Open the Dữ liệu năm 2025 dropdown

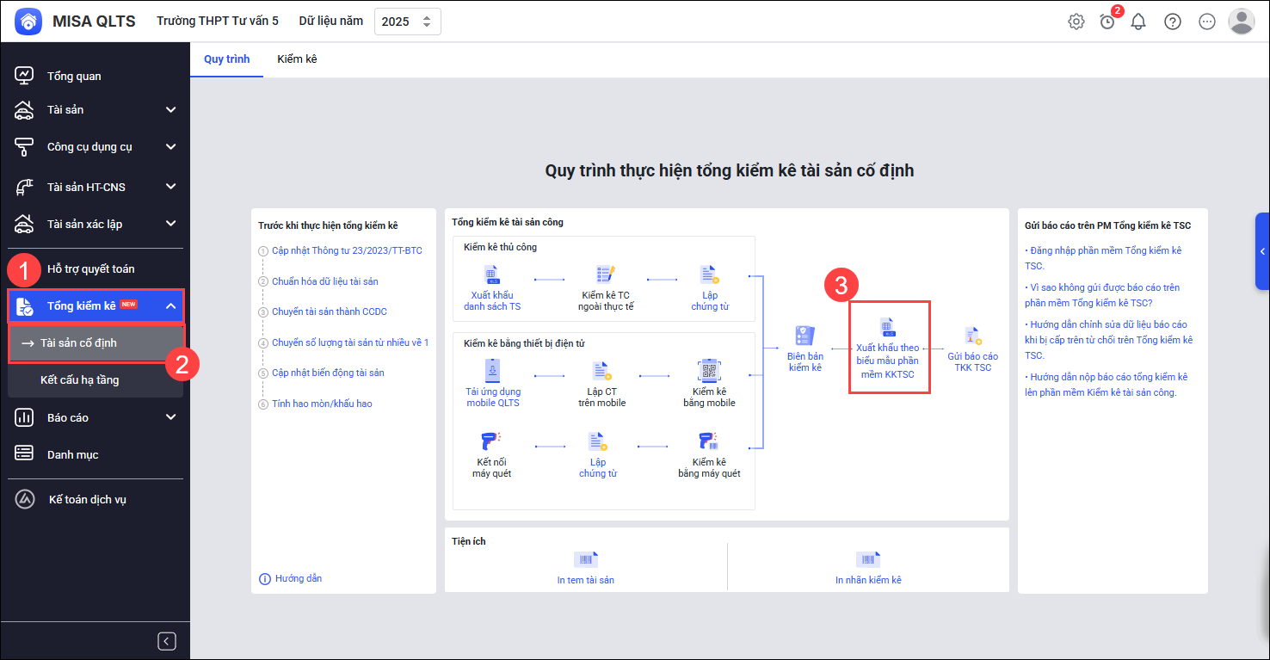click(407, 22)
